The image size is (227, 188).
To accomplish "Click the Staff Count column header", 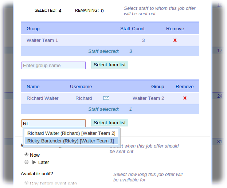I will (x=132, y=29).
